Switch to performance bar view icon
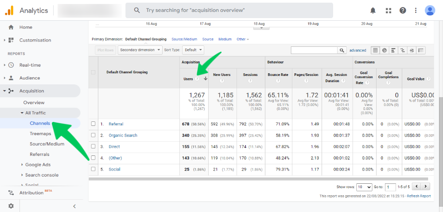 tap(393, 50)
